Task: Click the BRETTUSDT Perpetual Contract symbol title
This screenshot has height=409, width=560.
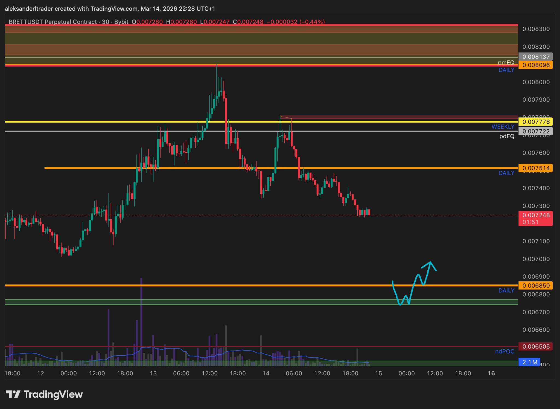Action: point(52,22)
